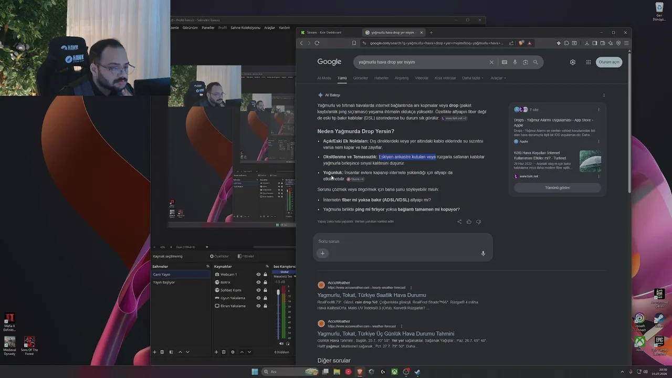Open browser hamburger main menu
The width and height of the screenshot is (672, 378).
pyautogui.click(x=626, y=43)
